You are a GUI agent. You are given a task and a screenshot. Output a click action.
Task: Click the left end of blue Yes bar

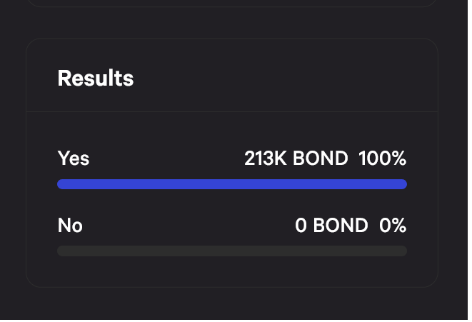coord(61,184)
